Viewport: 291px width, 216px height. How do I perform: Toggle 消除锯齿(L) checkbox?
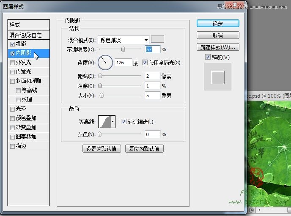point(124,122)
